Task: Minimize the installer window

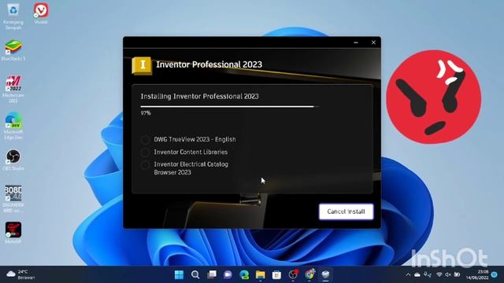Action: point(356,42)
